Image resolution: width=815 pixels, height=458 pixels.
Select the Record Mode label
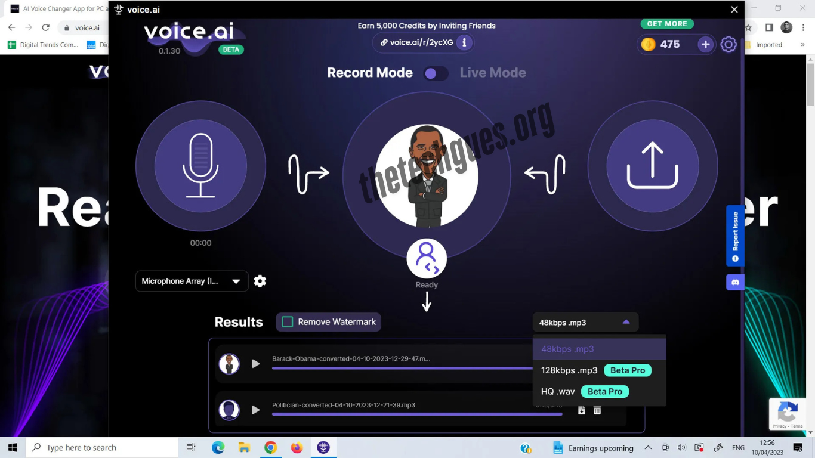pos(370,73)
